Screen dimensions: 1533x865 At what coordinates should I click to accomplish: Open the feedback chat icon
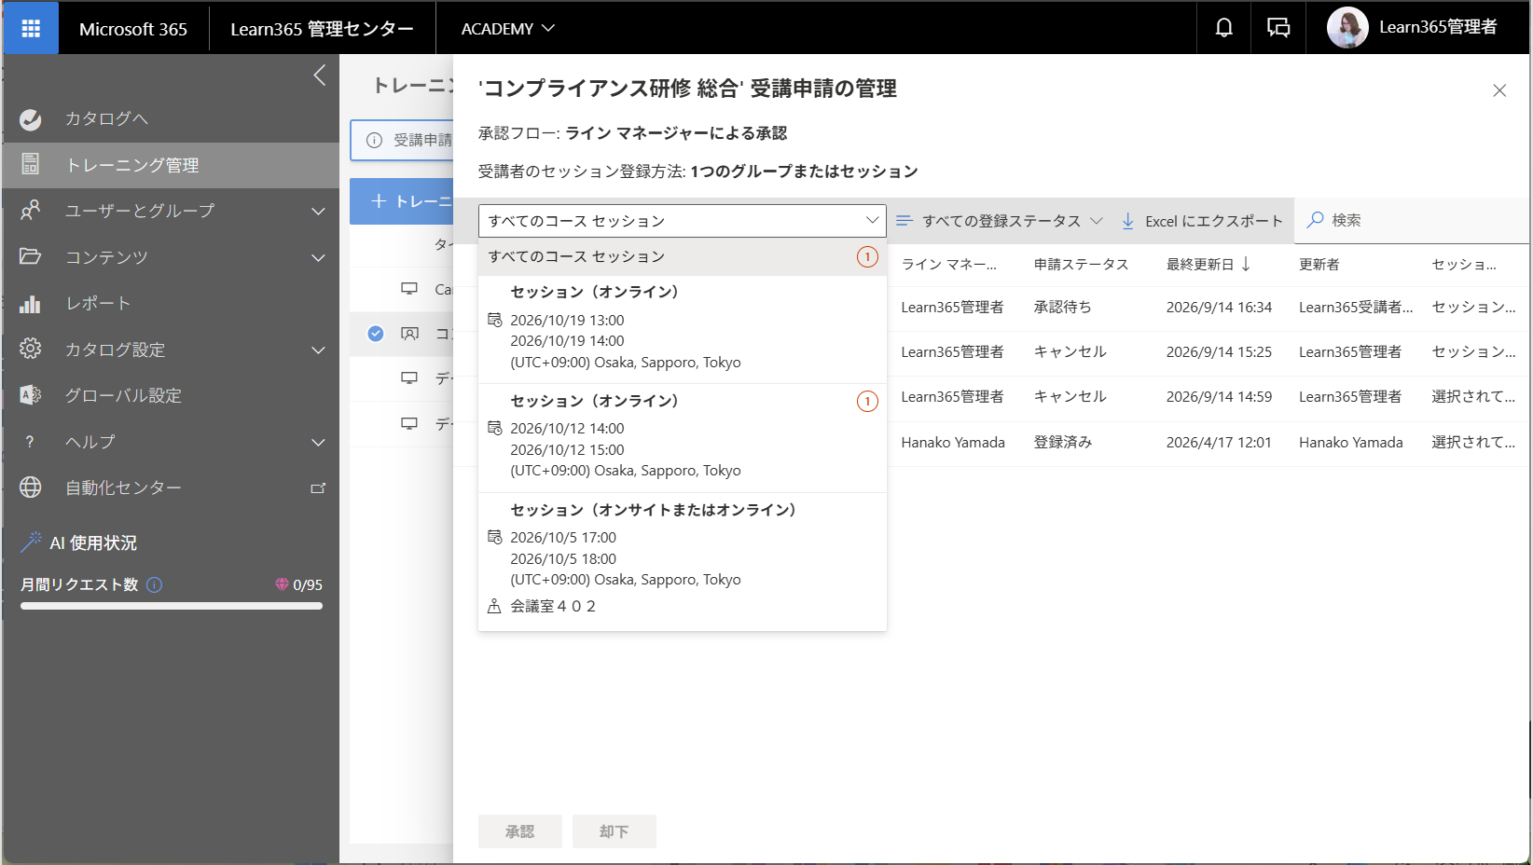[x=1278, y=28]
